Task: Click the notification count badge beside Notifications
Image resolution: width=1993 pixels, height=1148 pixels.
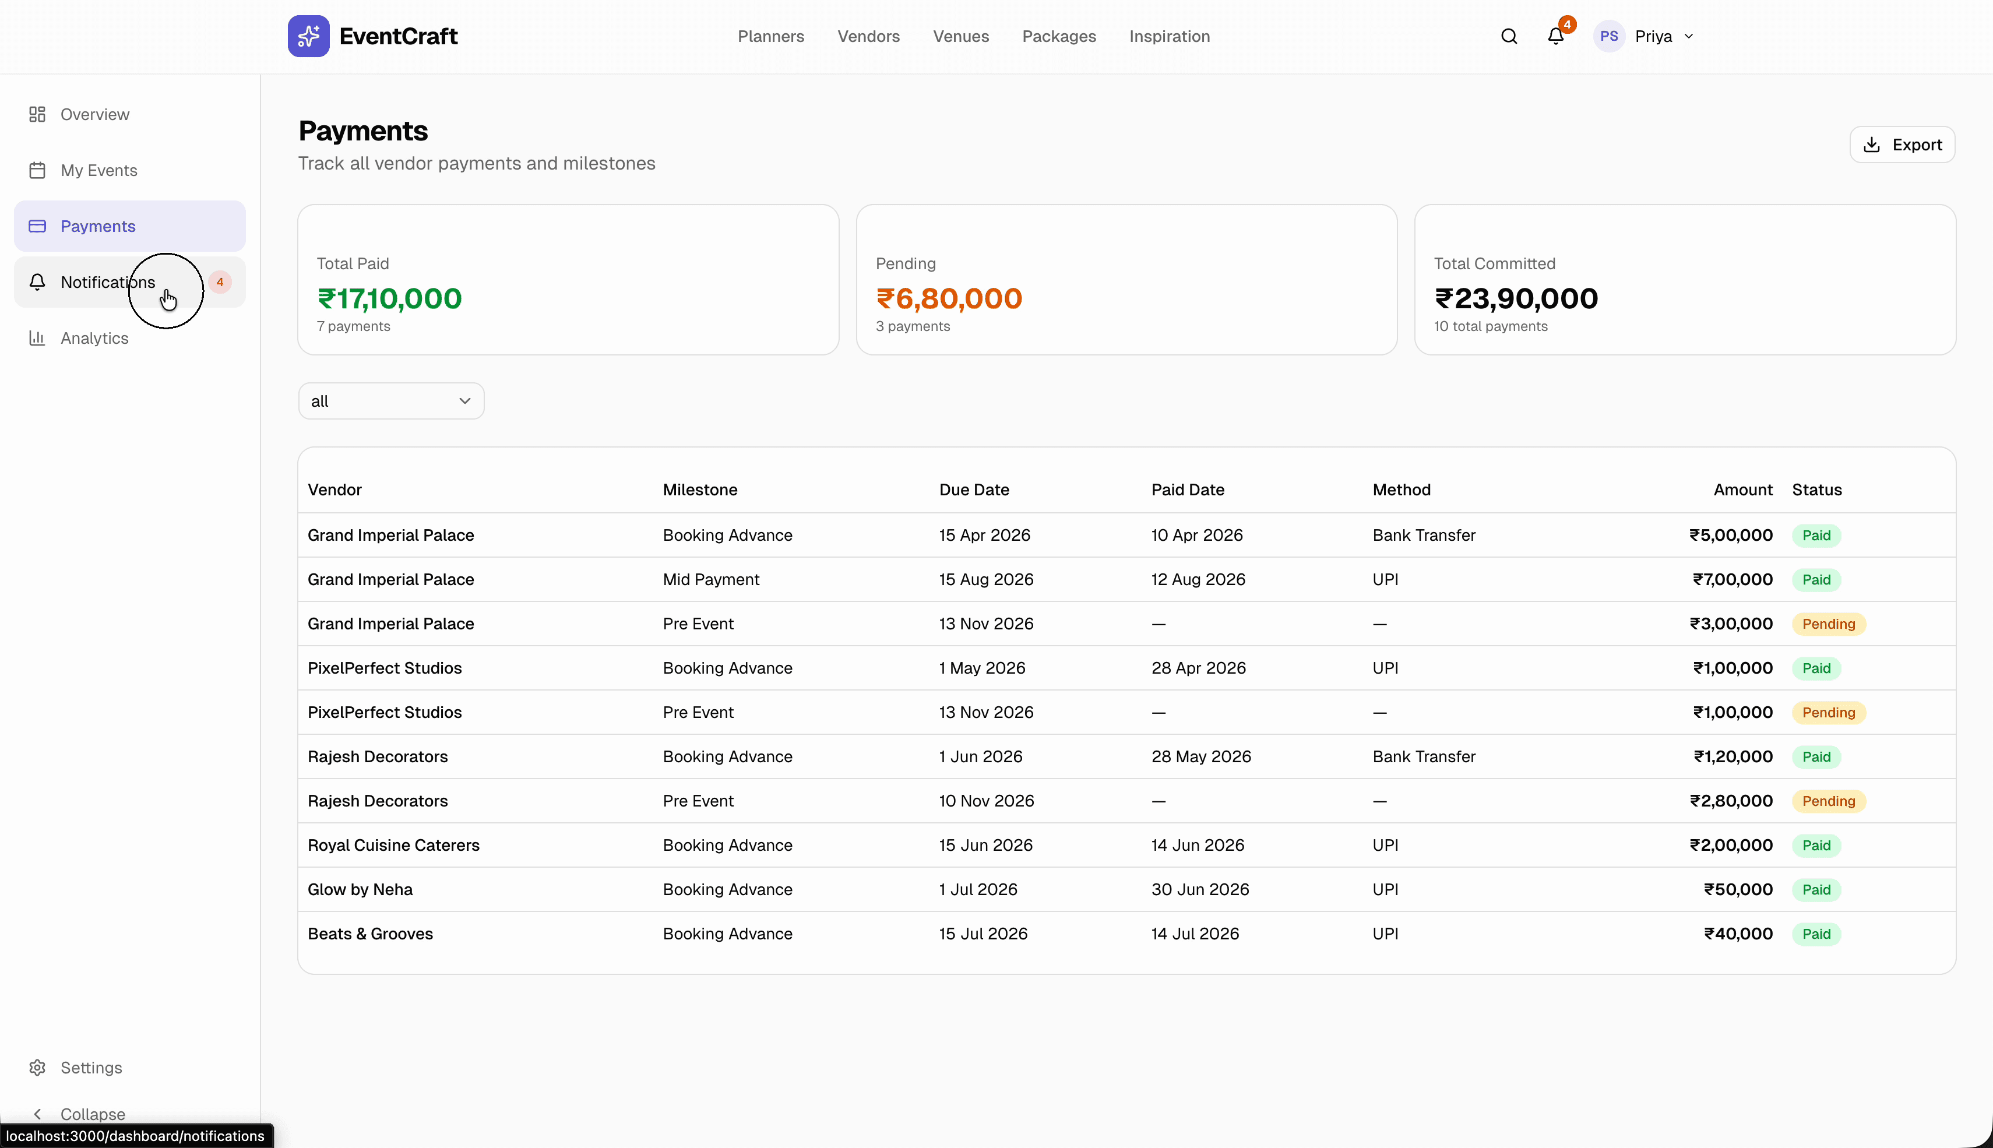Action: (x=220, y=281)
